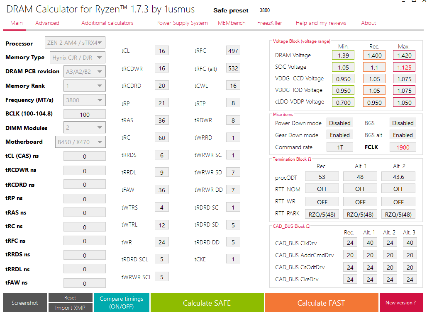Screen dimensions: 427x316
Task: Open the MEMbench tab
Action: pyautogui.click(x=232, y=23)
